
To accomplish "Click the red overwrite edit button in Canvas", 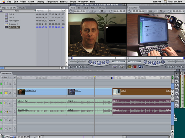I will (135, 67).
